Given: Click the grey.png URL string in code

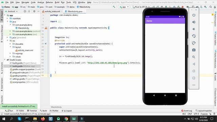Looking at the screenshot, I should point(107,63).
